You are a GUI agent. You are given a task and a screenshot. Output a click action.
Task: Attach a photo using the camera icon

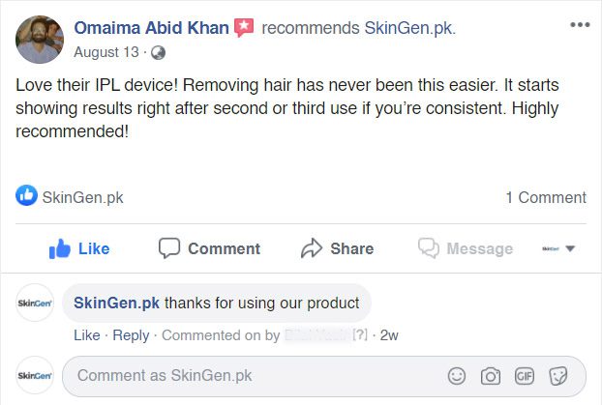(491, 376)
